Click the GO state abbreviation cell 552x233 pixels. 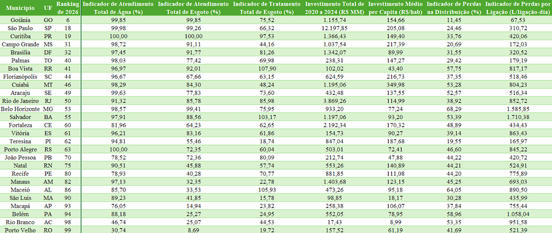[48, 20]
